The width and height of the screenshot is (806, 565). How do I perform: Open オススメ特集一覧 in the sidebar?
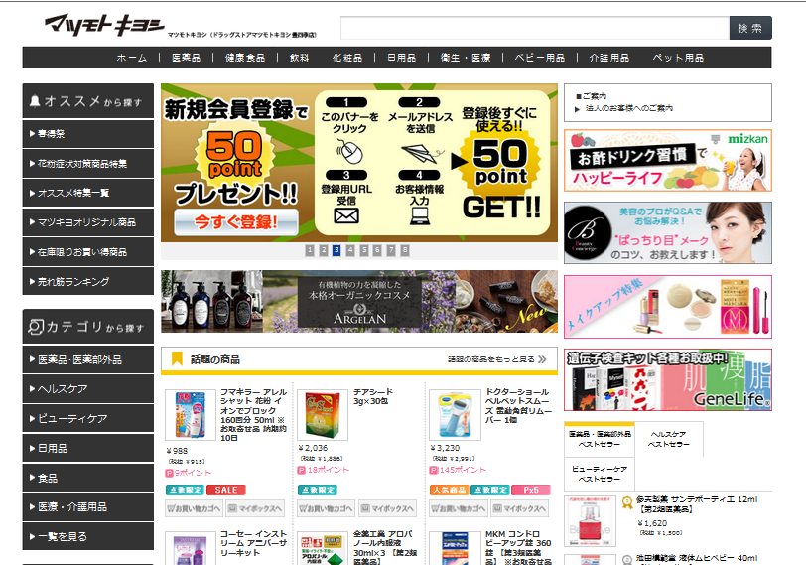click(88, 193)
